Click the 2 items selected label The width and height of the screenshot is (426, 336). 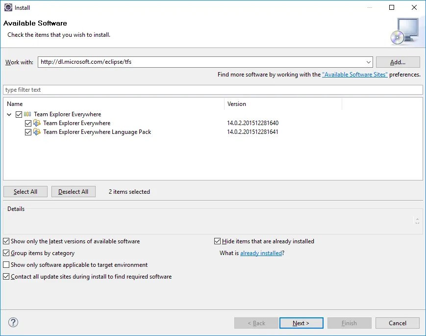[x=129, y=192]
